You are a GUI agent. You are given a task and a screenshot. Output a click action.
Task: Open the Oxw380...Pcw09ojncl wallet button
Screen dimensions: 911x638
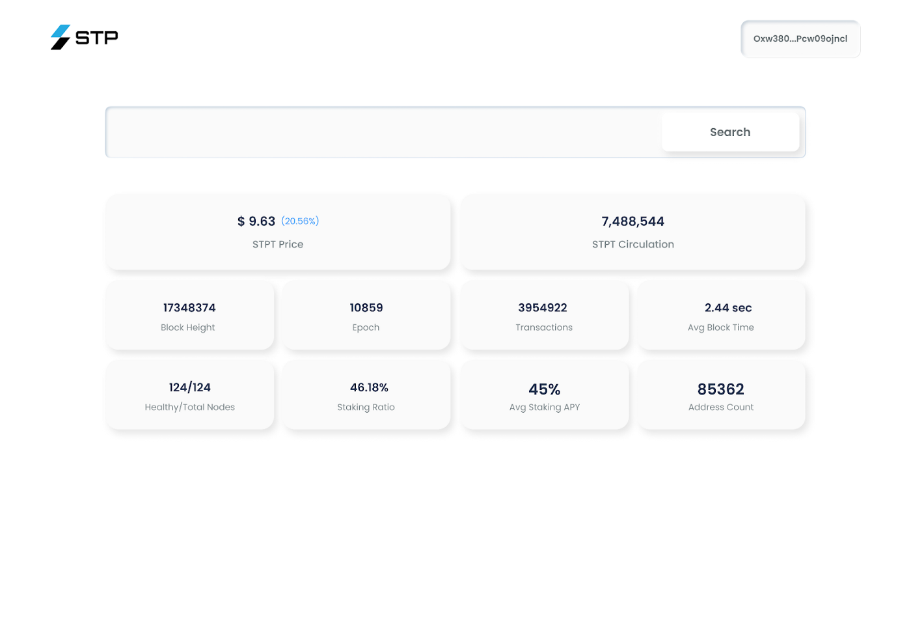(800, 39)
